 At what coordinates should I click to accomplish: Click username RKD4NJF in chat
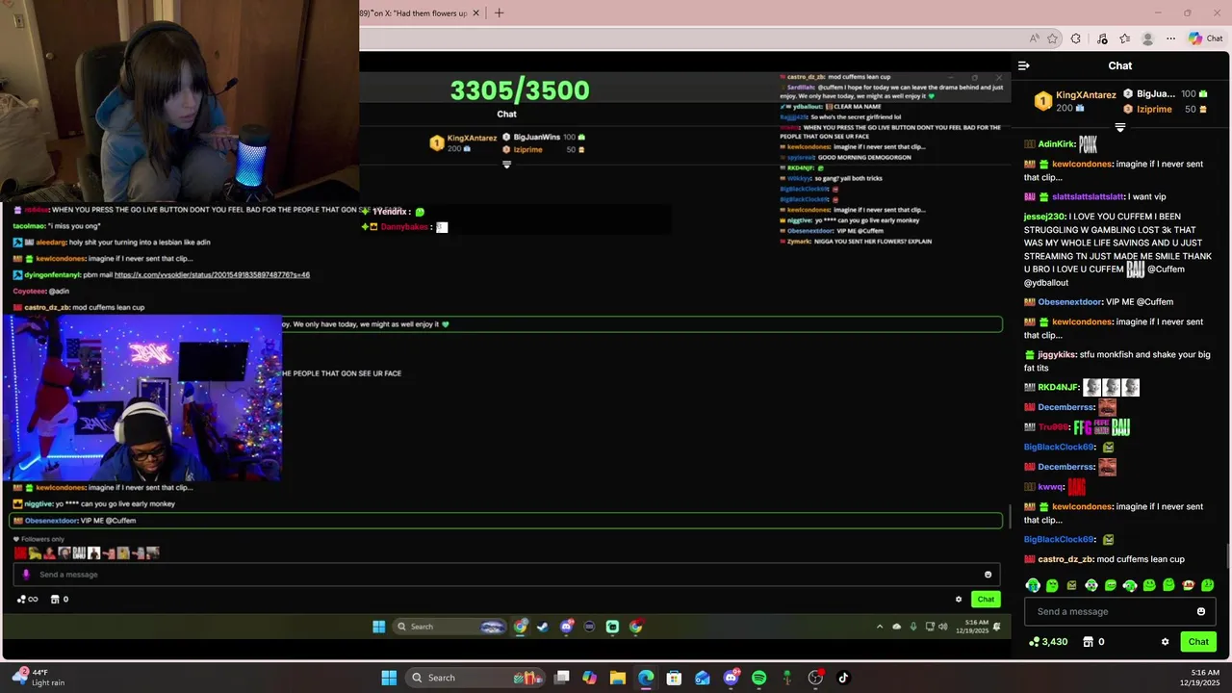point(1059,388)
